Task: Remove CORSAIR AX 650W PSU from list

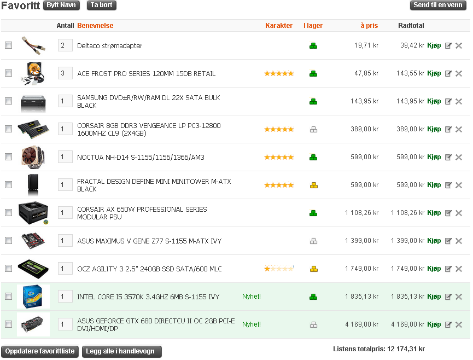Action: 459,213
